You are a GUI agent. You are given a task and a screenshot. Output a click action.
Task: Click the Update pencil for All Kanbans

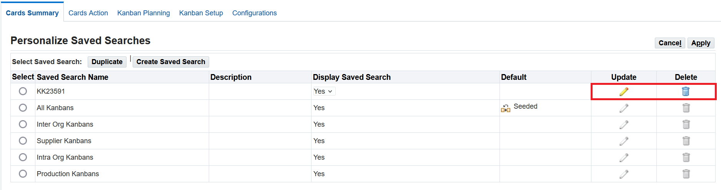tap(624, 108)
